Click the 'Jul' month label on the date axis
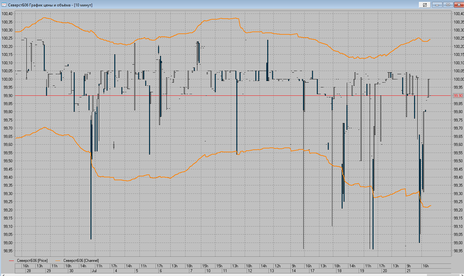This screenshot has height=276, width=464. click(x=94, y=271)
